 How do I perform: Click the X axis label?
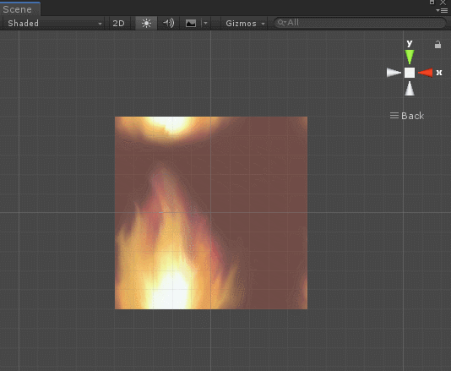point(439,73)
